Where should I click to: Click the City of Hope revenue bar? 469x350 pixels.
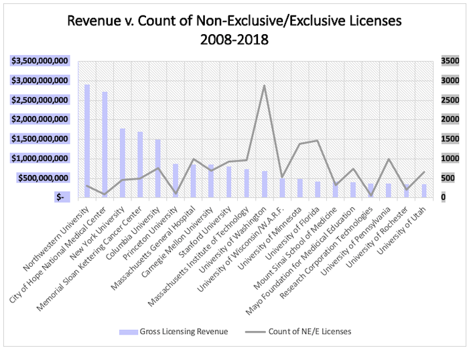[x=105, y=144]
